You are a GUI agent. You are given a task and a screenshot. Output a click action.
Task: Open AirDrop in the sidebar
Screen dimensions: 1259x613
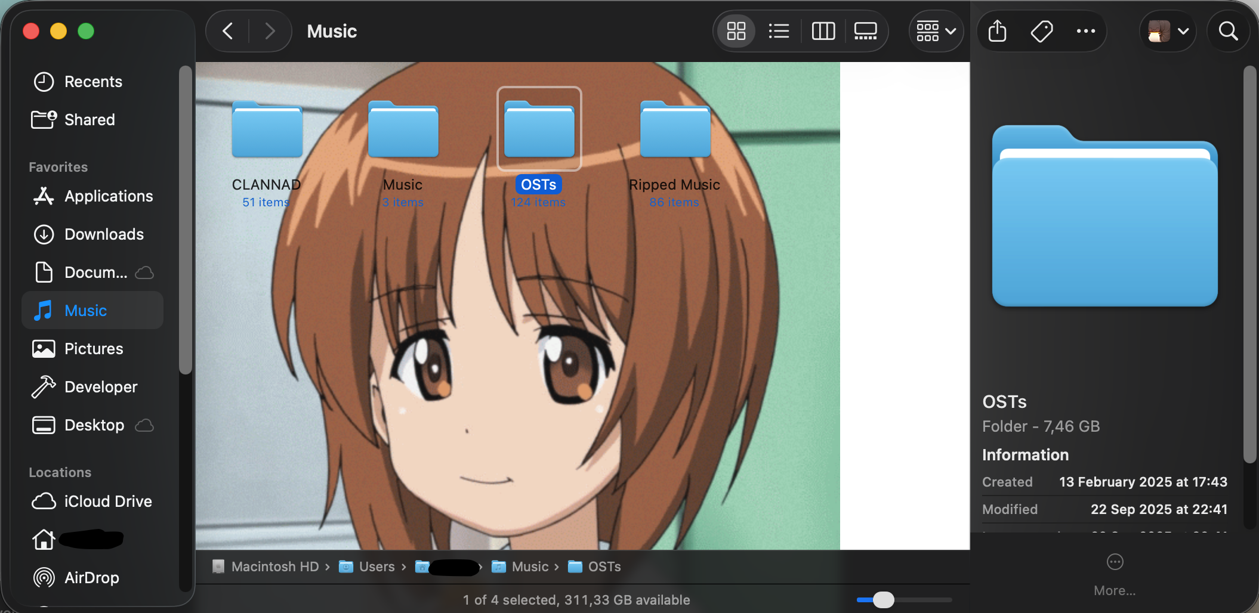[x=93, y=578]
